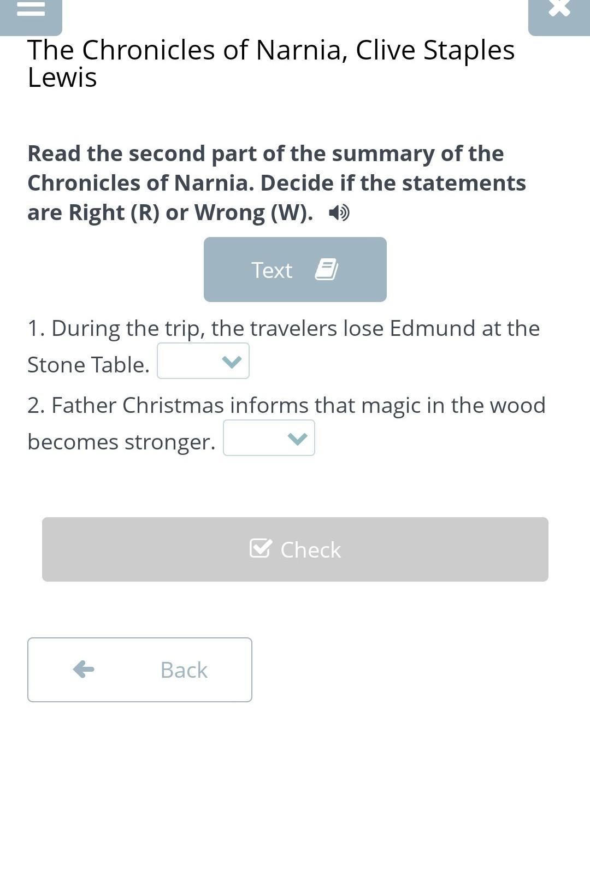Image resolution: width=590 pixels, height=894 pixels.
Task: Click the chevron for statement 2 answer
Action: click(297, 438)
